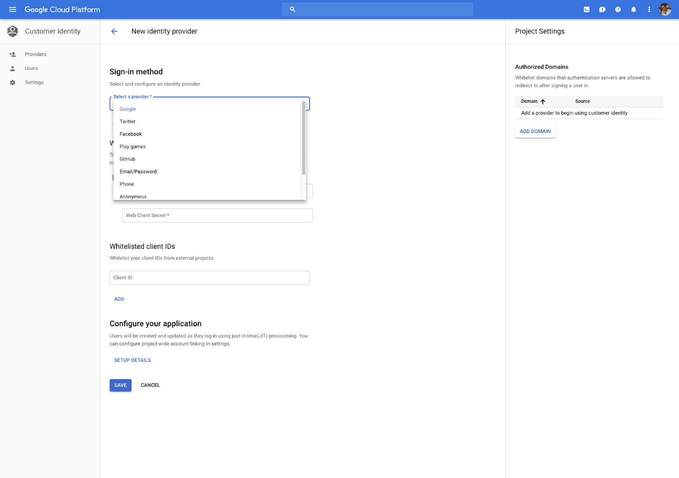Open the send feedback icon
The height and width of the screenshot is (478, 679).
[602, 9]
